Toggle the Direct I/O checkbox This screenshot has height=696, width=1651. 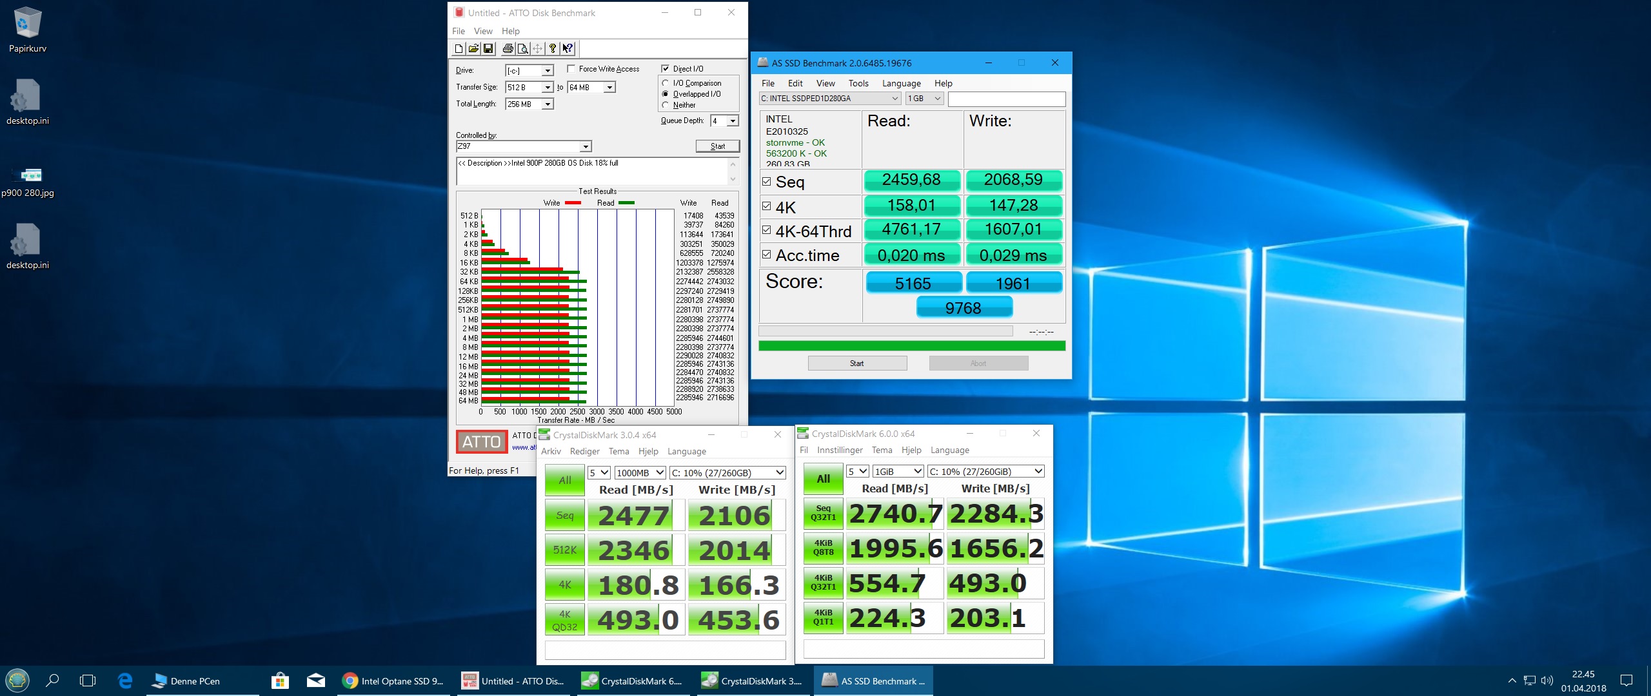coord(666,69)
